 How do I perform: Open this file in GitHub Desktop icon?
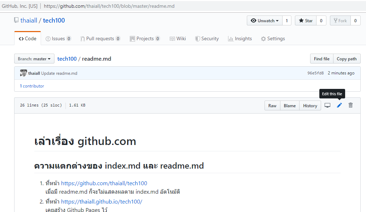point(327,105)
